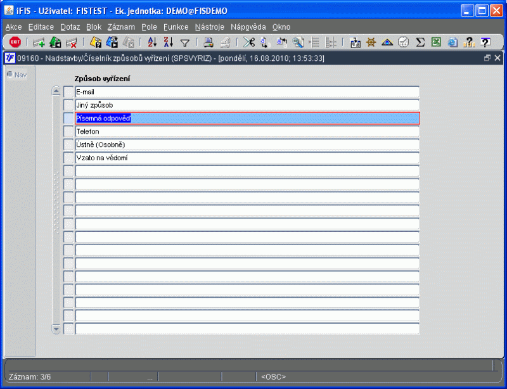Click the brown ship's wheel icon
Viewport: 507px width, 389px height.
tap(371, 42)
